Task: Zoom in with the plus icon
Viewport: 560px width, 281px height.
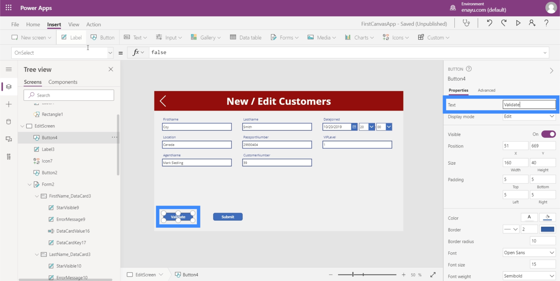Action: point(404,275)
